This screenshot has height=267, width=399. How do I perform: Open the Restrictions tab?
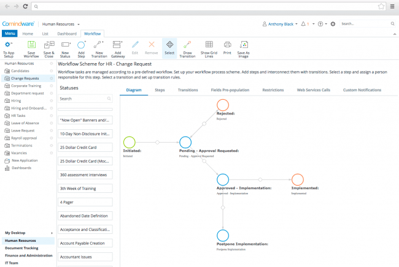(273, 90)
